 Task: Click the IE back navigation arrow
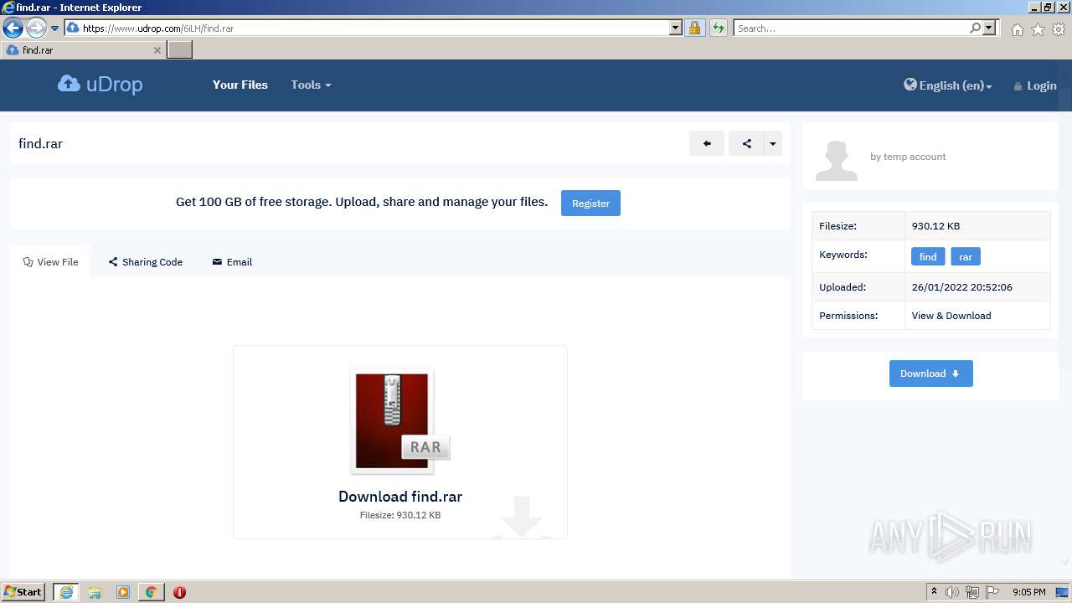pyautogui.click(x=13, y=28)
